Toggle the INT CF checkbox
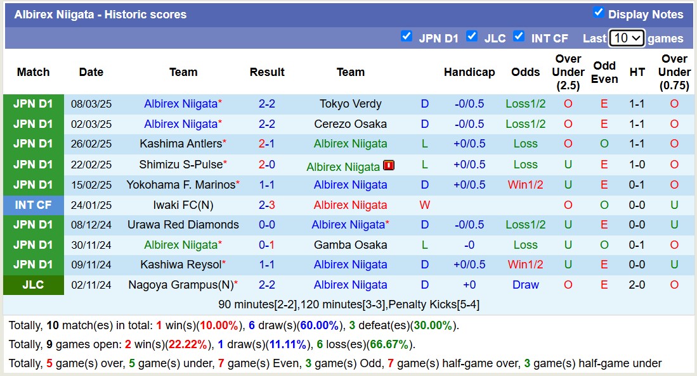 [519, 36]
